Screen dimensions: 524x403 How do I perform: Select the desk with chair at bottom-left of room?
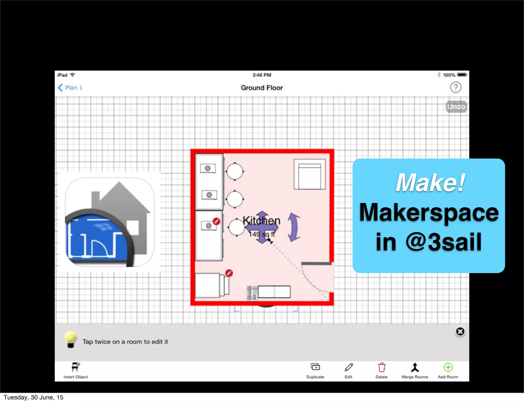(212, 285)
